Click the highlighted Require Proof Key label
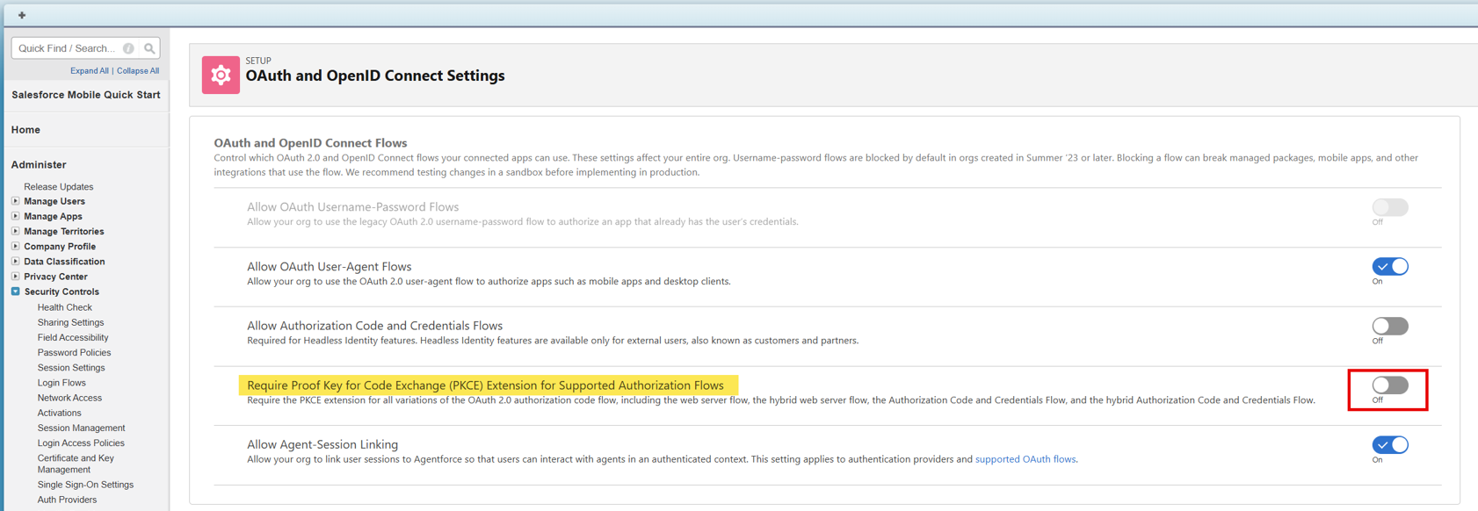The height and width of the screenshot is (511, 1478). [x=485, y=385]
